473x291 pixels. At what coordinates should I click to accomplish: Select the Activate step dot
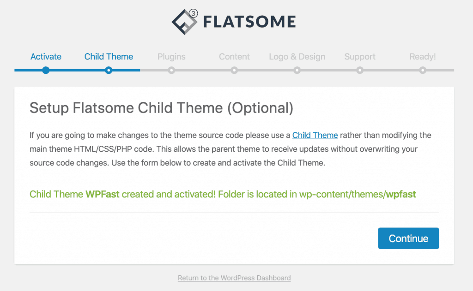coord(46,71)
